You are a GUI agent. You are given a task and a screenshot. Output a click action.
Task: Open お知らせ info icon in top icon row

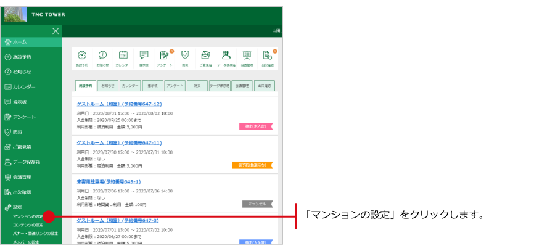pos(102,57)
